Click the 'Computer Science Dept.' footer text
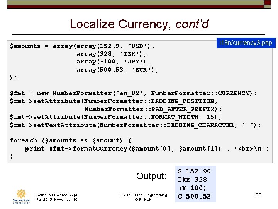Viewport: 278px width, 209px height. tap(57, 195)
